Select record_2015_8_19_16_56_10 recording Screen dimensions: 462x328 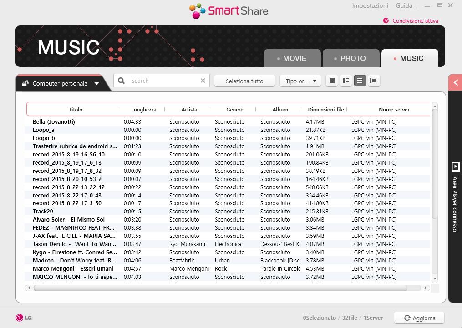tap(228, 155)
